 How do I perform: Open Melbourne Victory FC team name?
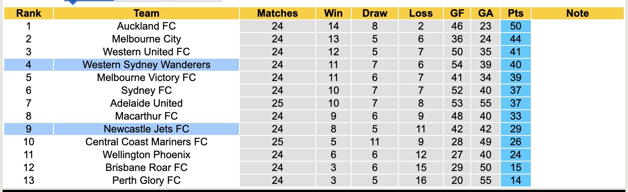[x=146, y=78]
